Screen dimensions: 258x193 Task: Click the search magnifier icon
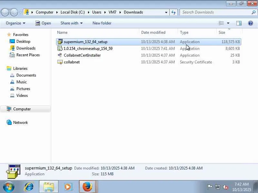pyautogui.click(x=253, y=12)
